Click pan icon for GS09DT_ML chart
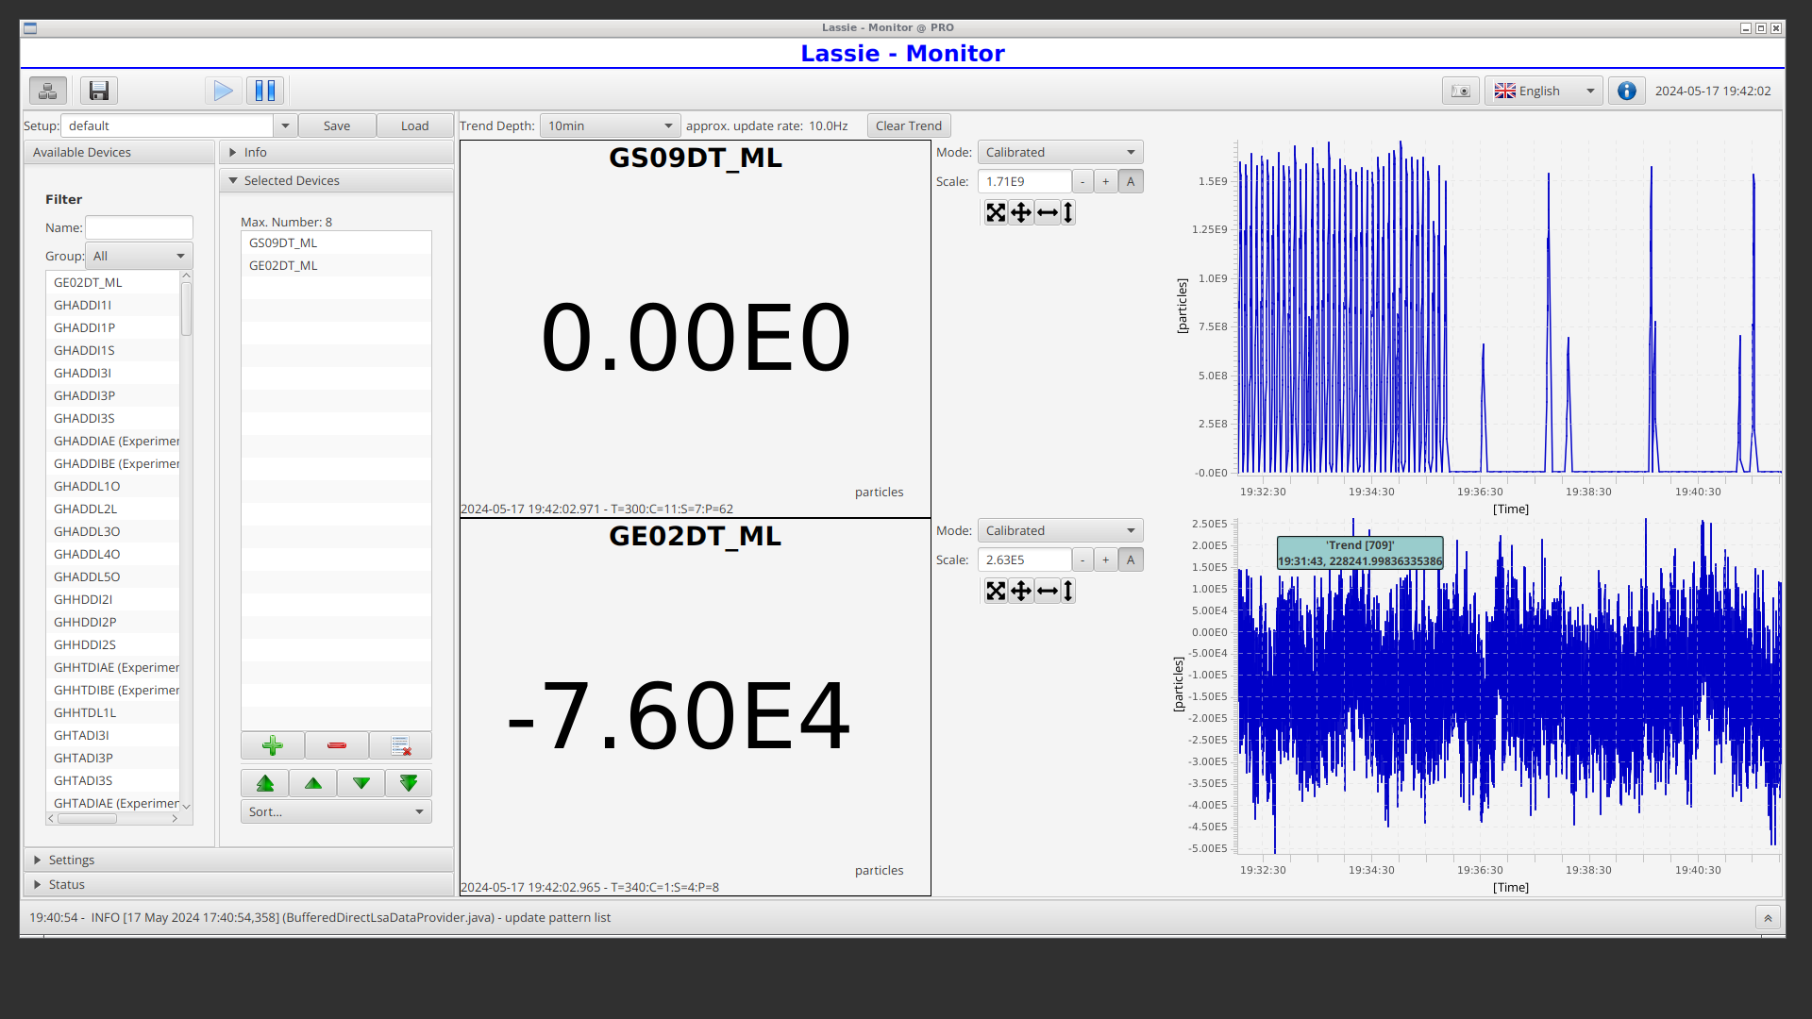 point(1021,212)
